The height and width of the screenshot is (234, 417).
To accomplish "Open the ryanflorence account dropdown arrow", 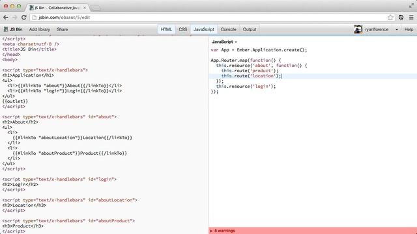I will [397, 29].
